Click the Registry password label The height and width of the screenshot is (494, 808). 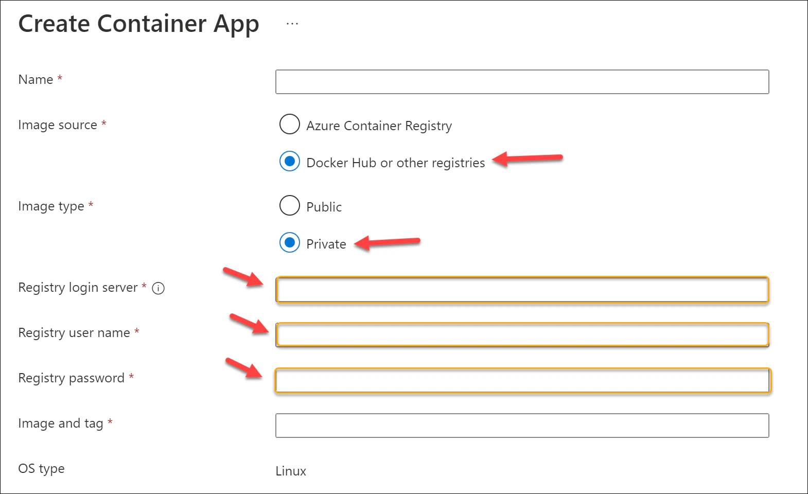71,378
